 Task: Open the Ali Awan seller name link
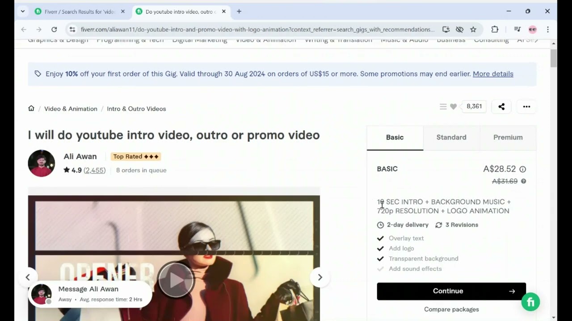tap(80, 156)
